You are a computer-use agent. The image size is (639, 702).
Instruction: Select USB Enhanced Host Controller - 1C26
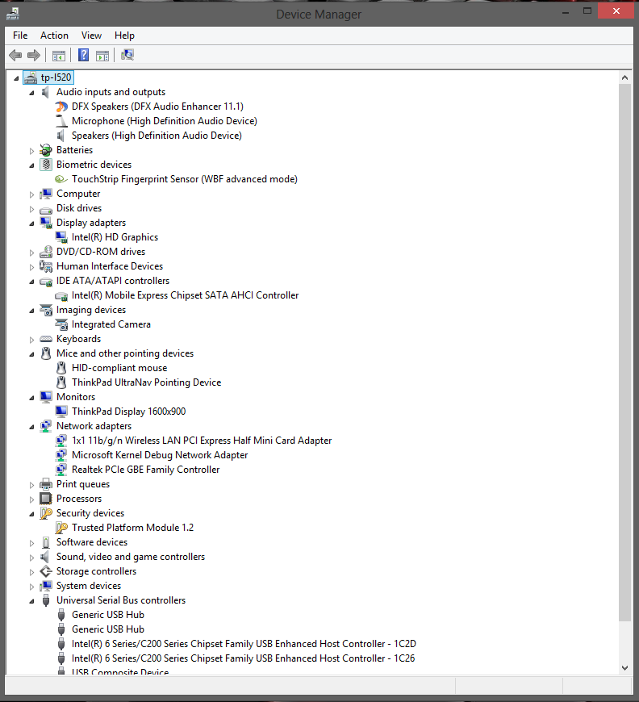click(243, 658)
